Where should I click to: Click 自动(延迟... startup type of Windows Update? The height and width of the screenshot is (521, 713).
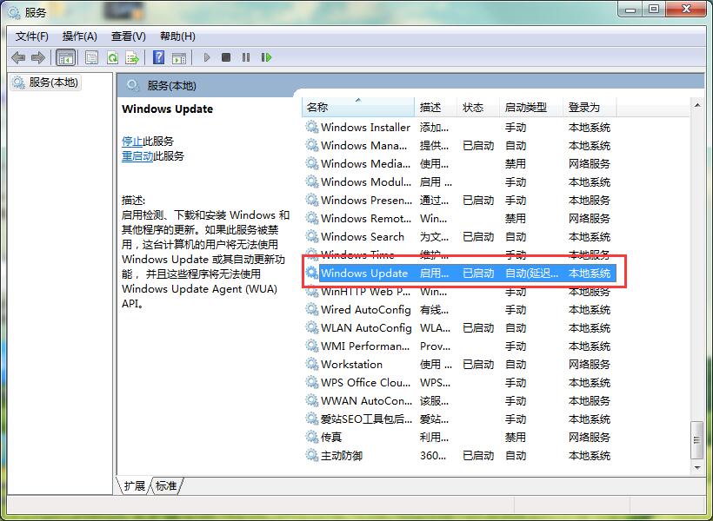click(531, 273)
